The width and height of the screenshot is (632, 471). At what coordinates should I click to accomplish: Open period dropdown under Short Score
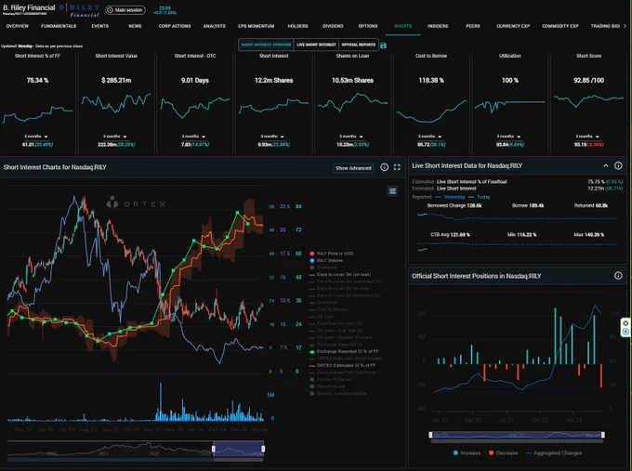point(587,137)
